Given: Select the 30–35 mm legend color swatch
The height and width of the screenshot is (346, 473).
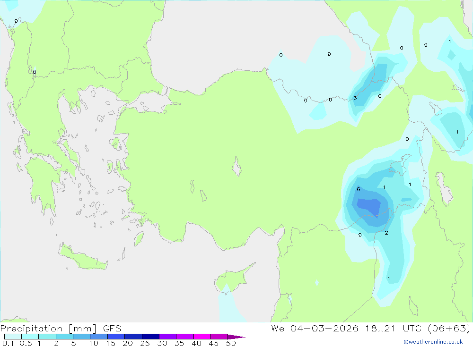Looking at the screenshot, I should point(168,337).
